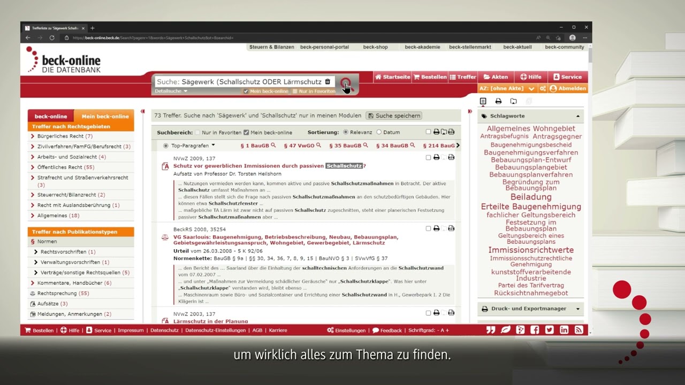Reload page with browser refresh icon
This screenshot has height=385, width=685.
click(x=52, y=37)
